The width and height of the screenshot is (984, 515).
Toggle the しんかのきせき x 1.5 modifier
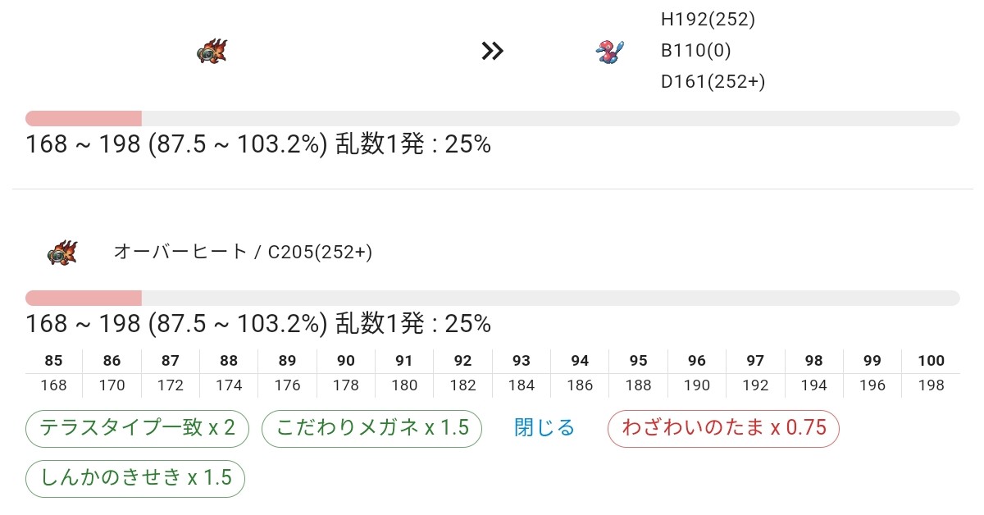135,478
